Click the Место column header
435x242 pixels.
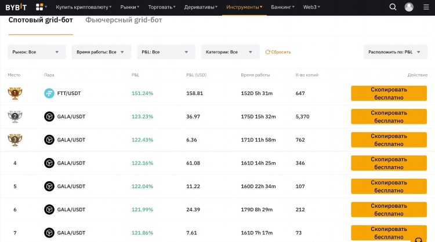14,75
